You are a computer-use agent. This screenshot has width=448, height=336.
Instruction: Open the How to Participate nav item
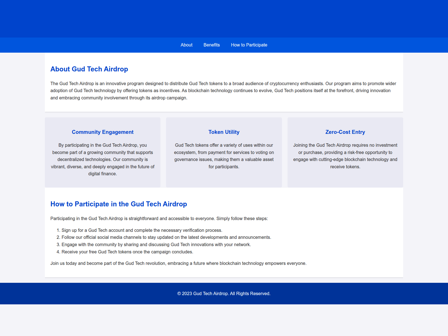click(x=249, y=45)
